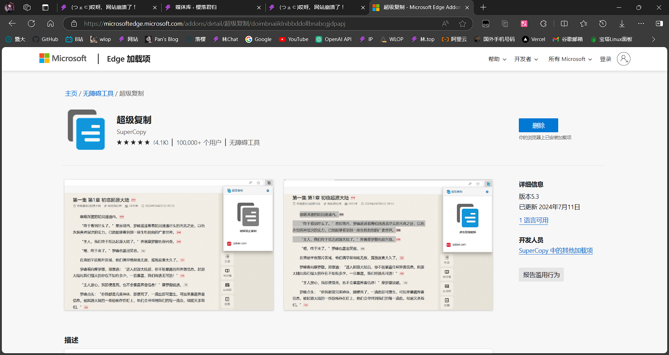Click the 你的浏览器上已安装加载项 text

coord(545,137)
